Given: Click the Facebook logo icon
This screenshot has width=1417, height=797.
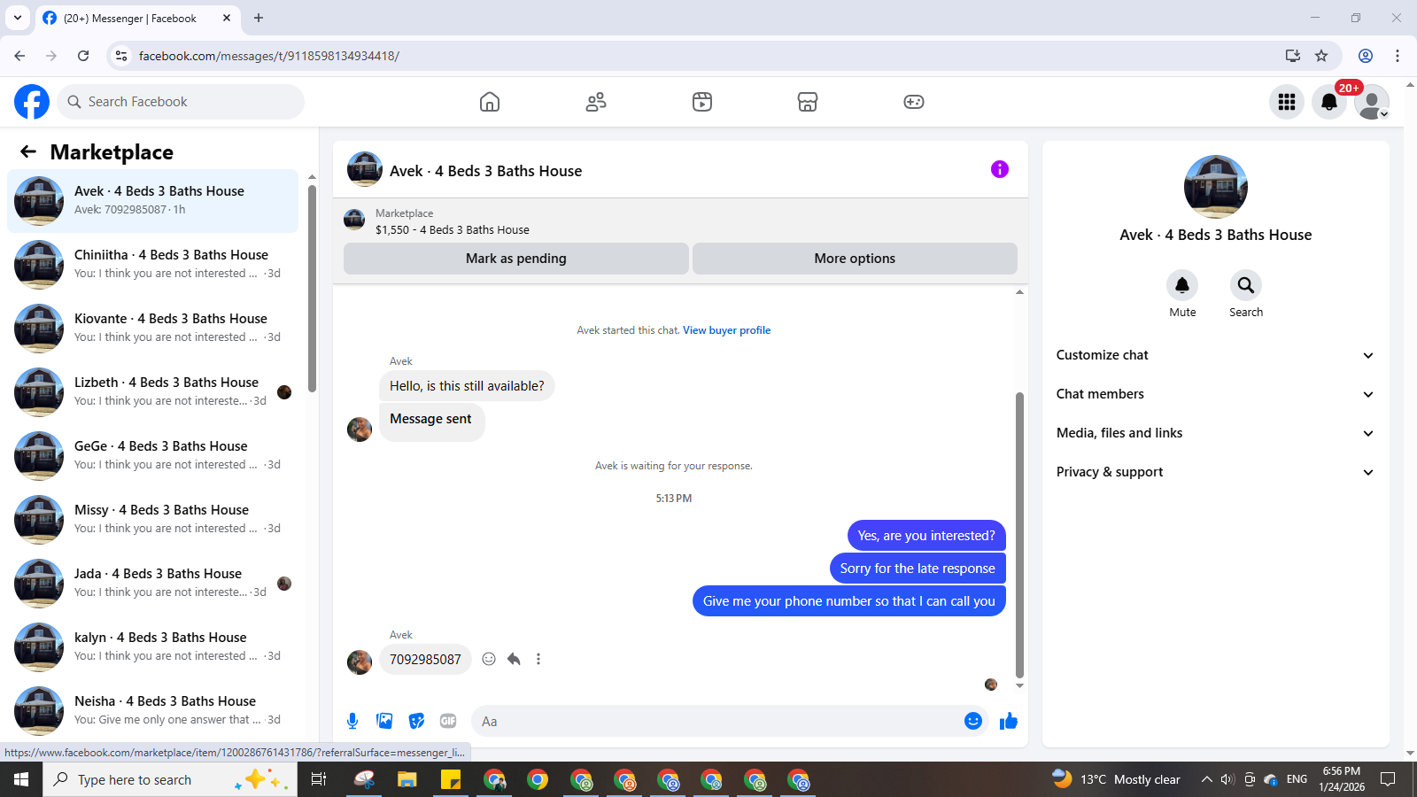Looking at the screenshot, I should (32, 102).
